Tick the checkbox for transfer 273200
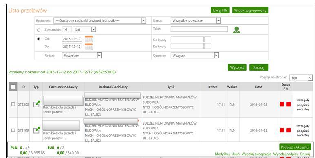This screenshot has height=158, width=315. point(13,105)
